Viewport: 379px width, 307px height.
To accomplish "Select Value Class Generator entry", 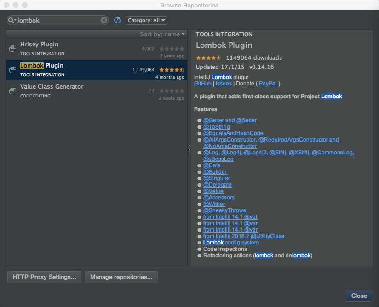I will [x=97, y=91].
